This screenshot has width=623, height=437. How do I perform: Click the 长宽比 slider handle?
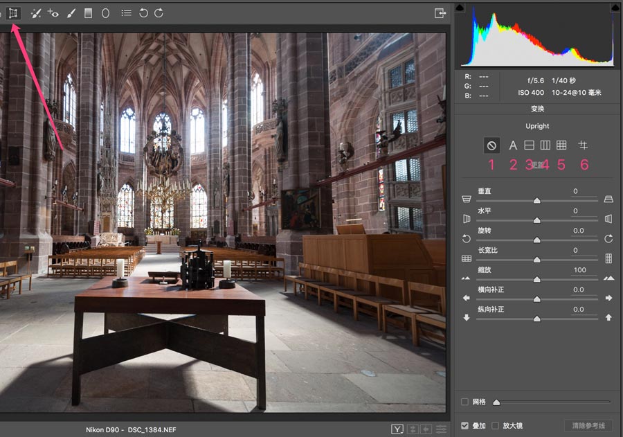536,260
